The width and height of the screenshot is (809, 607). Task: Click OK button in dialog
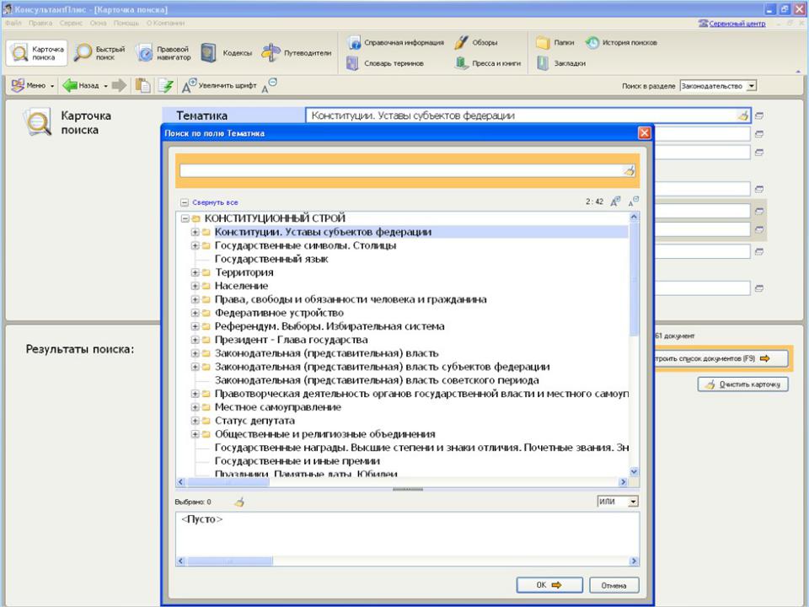tap(549, 585)
